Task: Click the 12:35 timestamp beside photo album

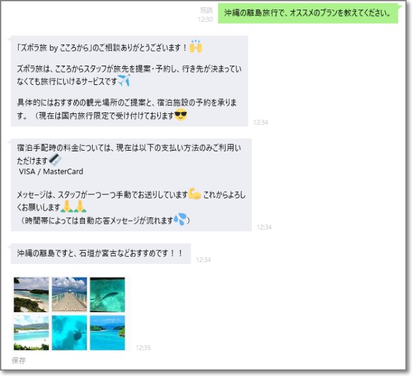Action: point(143,348)
